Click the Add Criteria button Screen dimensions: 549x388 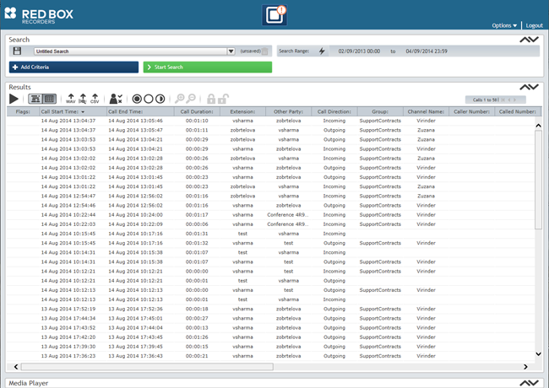[73, 67]
